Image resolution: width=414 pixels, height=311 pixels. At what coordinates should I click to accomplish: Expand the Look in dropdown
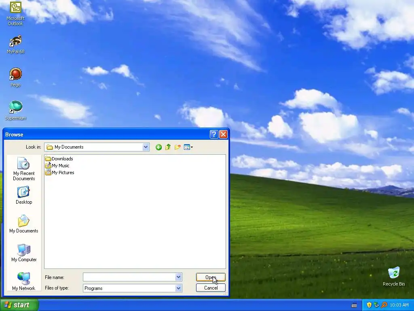tap(146, 147)
